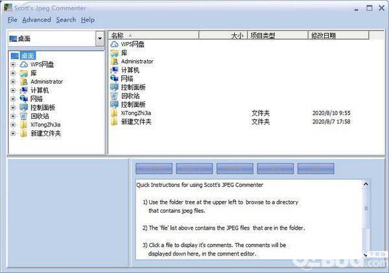Click the 计算机 computer icon in file list
Viewport: 389px width, 273px height.
(x=114, y=70)
